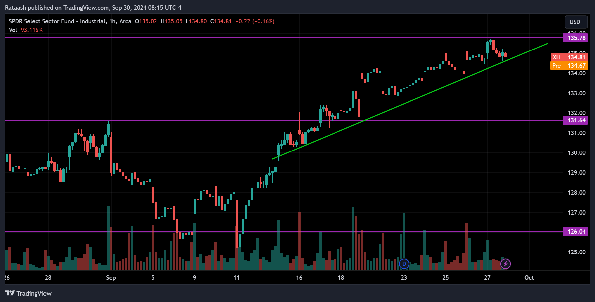Click the close value C134.81 in legend
Image resolution: width=595 pixels, height=302 pixels.
[x=221, y=21]
